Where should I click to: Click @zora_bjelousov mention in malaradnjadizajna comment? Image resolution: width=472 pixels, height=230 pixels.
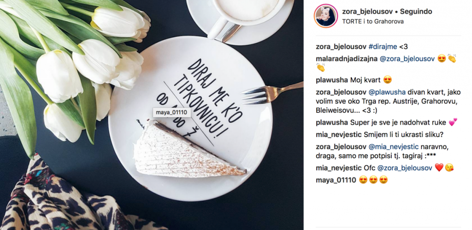(x=407, y=59)
